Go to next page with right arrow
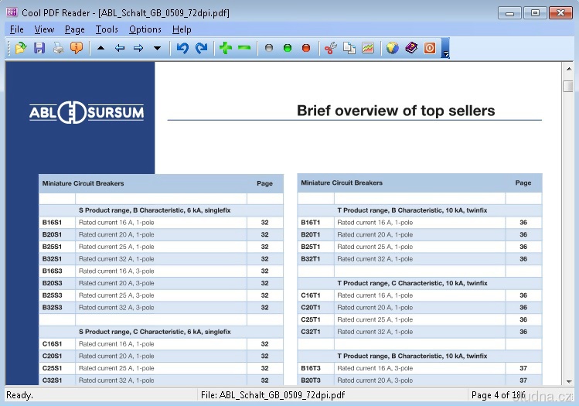The image size is (579, 406). coord(138,48)
